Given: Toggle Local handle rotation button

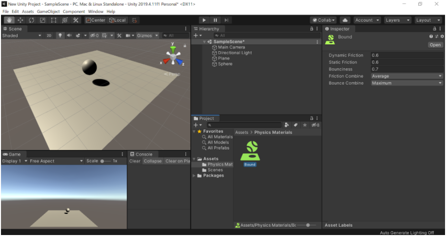Looking at the screenshot, I should click(118, 20).
